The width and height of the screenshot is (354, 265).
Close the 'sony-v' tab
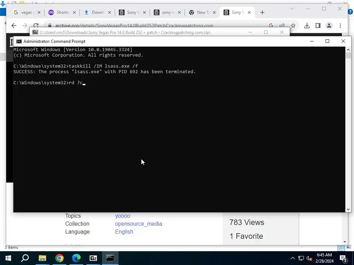click(x=179, y=12)
